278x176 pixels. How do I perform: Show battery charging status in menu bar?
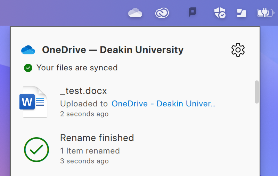(265, 13)
